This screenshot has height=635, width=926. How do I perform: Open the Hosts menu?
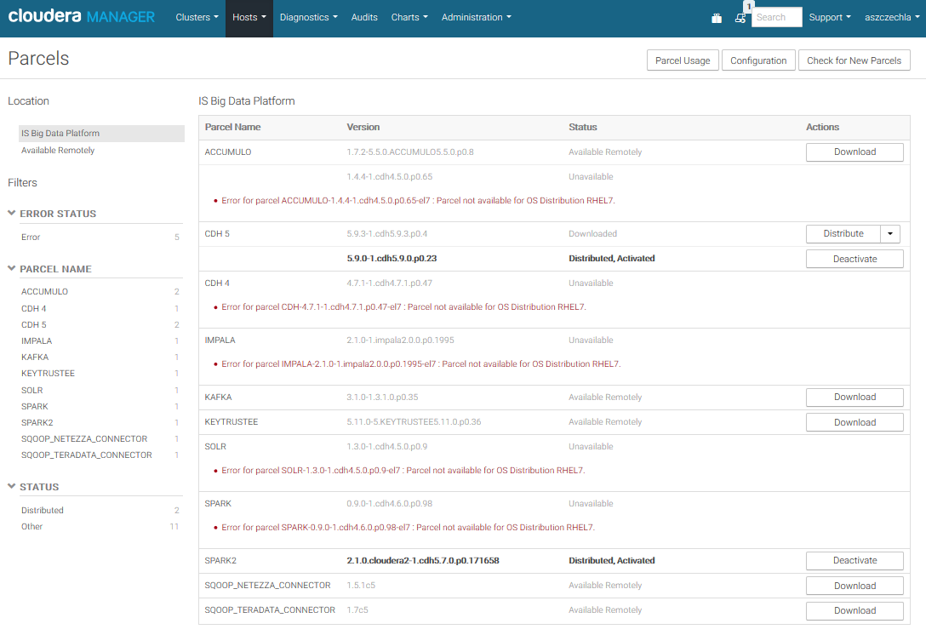(x=249, y=17)
